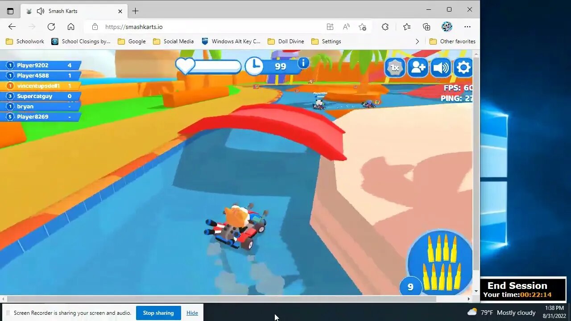Image resolution: width=571 pixels, height=321 pixels.
Task: View site information lock icon
Action: tap(95, 27)
